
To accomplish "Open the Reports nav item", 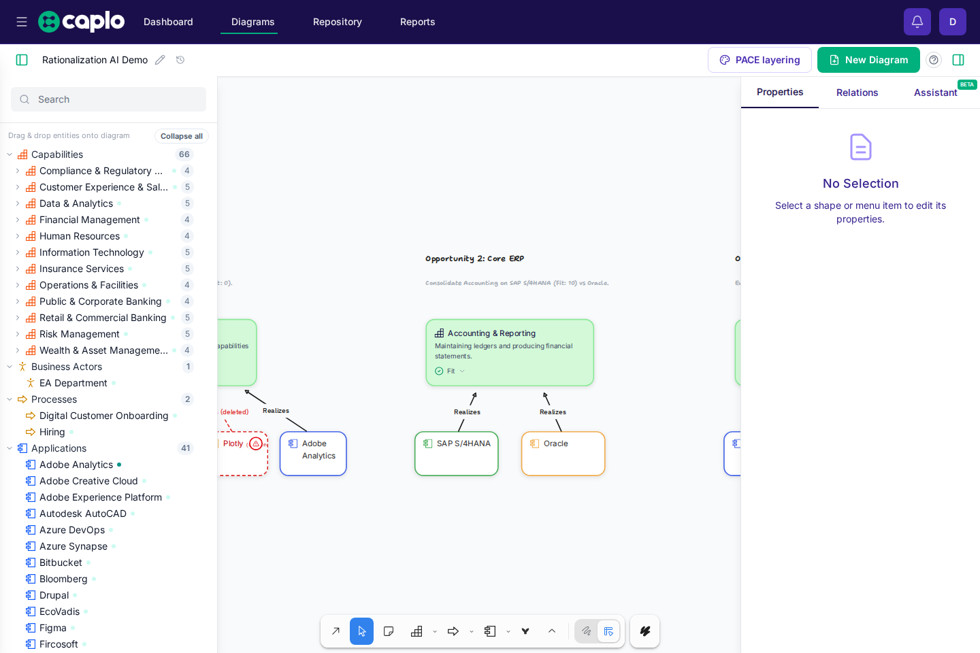I will point(418,22).
